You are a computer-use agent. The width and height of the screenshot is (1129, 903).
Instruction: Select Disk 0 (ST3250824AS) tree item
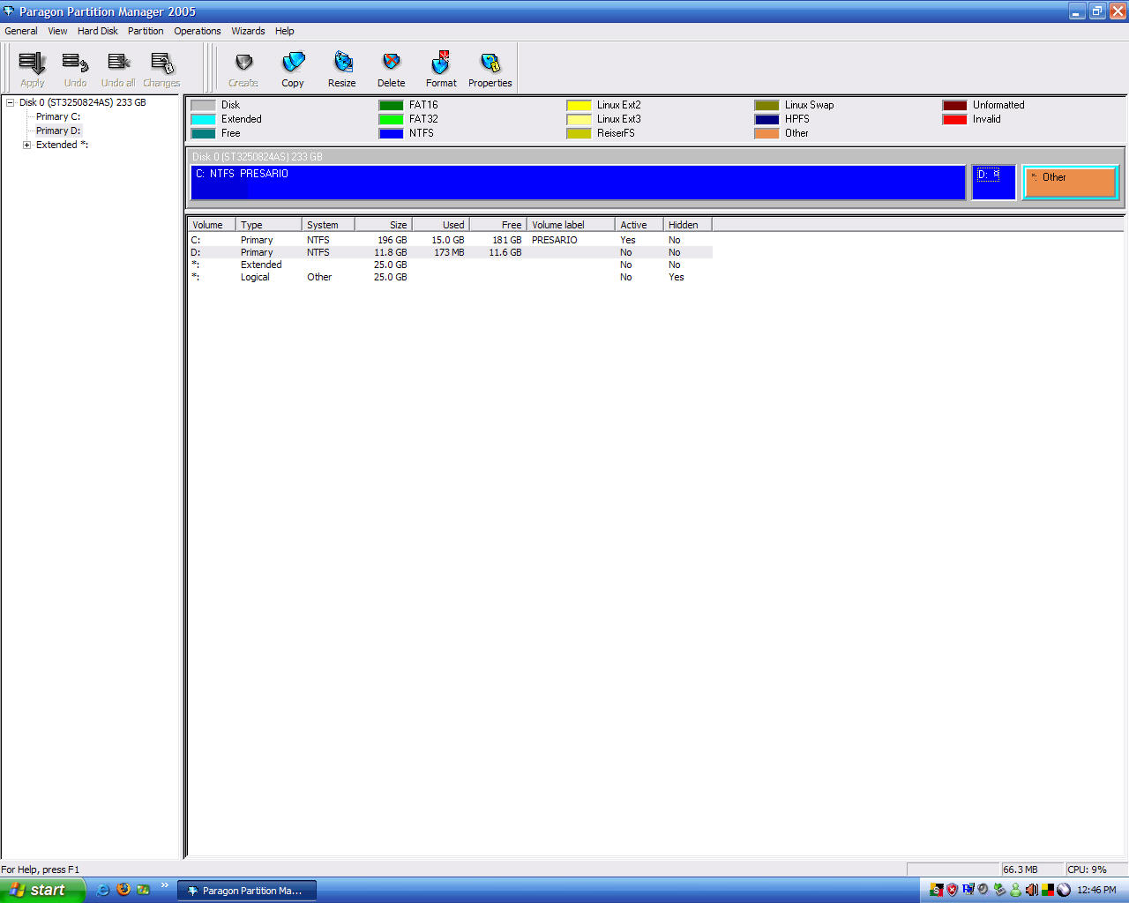[x=83, y=102]
